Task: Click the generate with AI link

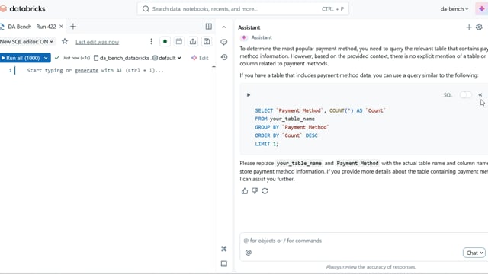Action: click(x=86, y=71)
